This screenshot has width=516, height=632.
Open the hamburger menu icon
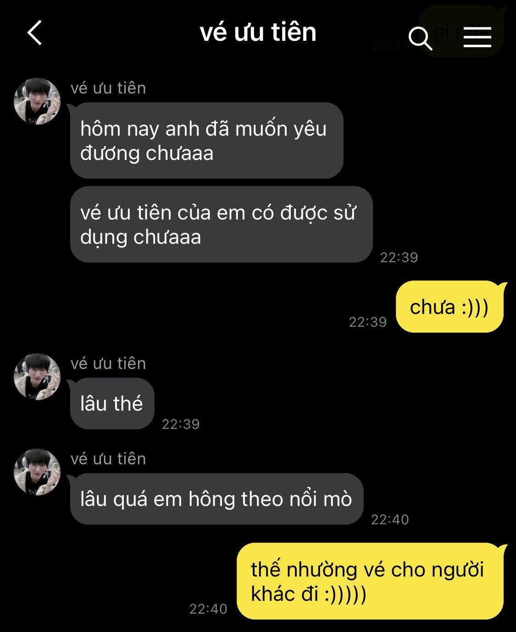tap(477, 37)
